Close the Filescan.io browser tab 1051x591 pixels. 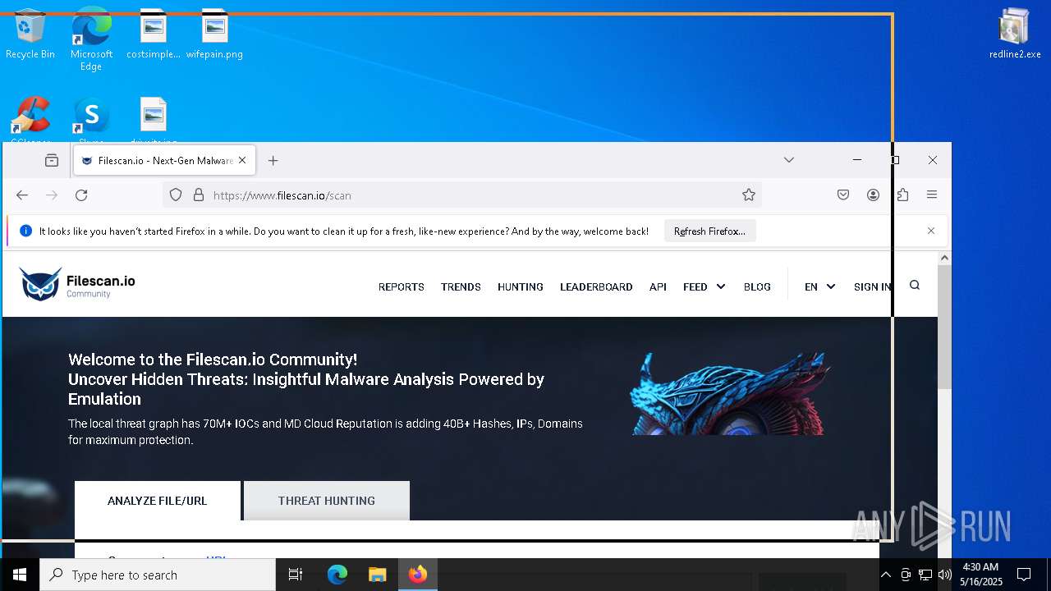point(242,160)
